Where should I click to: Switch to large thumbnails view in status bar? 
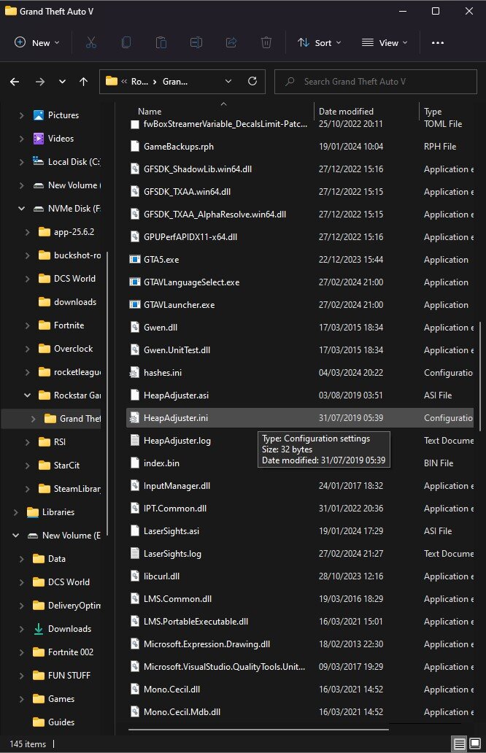tap(475, 744)
